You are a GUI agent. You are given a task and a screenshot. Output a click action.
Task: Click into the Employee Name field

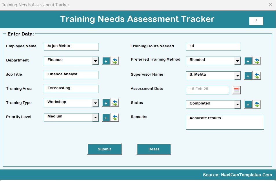71,47
